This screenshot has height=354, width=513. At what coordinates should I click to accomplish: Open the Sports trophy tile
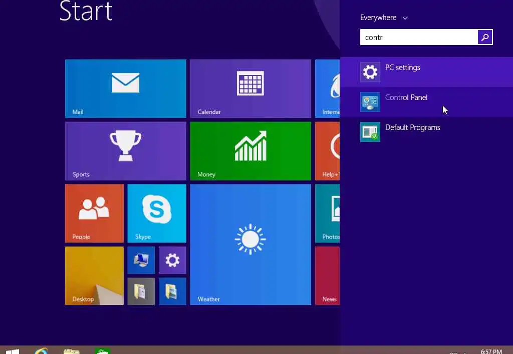[126, 151]
